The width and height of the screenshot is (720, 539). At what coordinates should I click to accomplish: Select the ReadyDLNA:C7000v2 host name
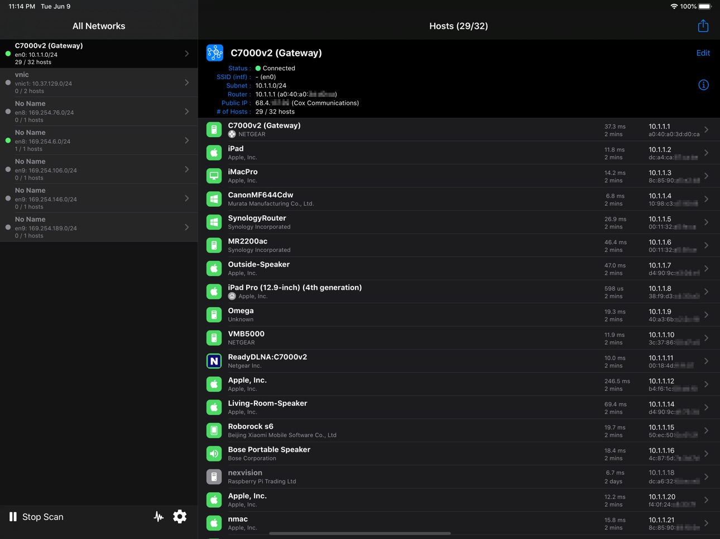coord(267,357)
